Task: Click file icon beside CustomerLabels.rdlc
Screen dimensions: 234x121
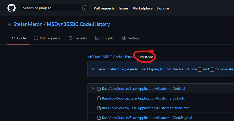Action: pos(99,108)
